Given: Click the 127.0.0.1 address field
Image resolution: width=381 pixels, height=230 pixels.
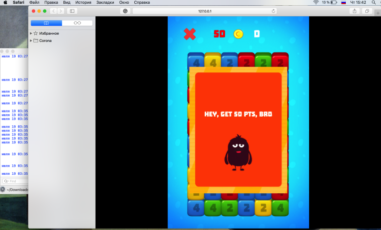Looking at the screenshot, I should point(205,11).
